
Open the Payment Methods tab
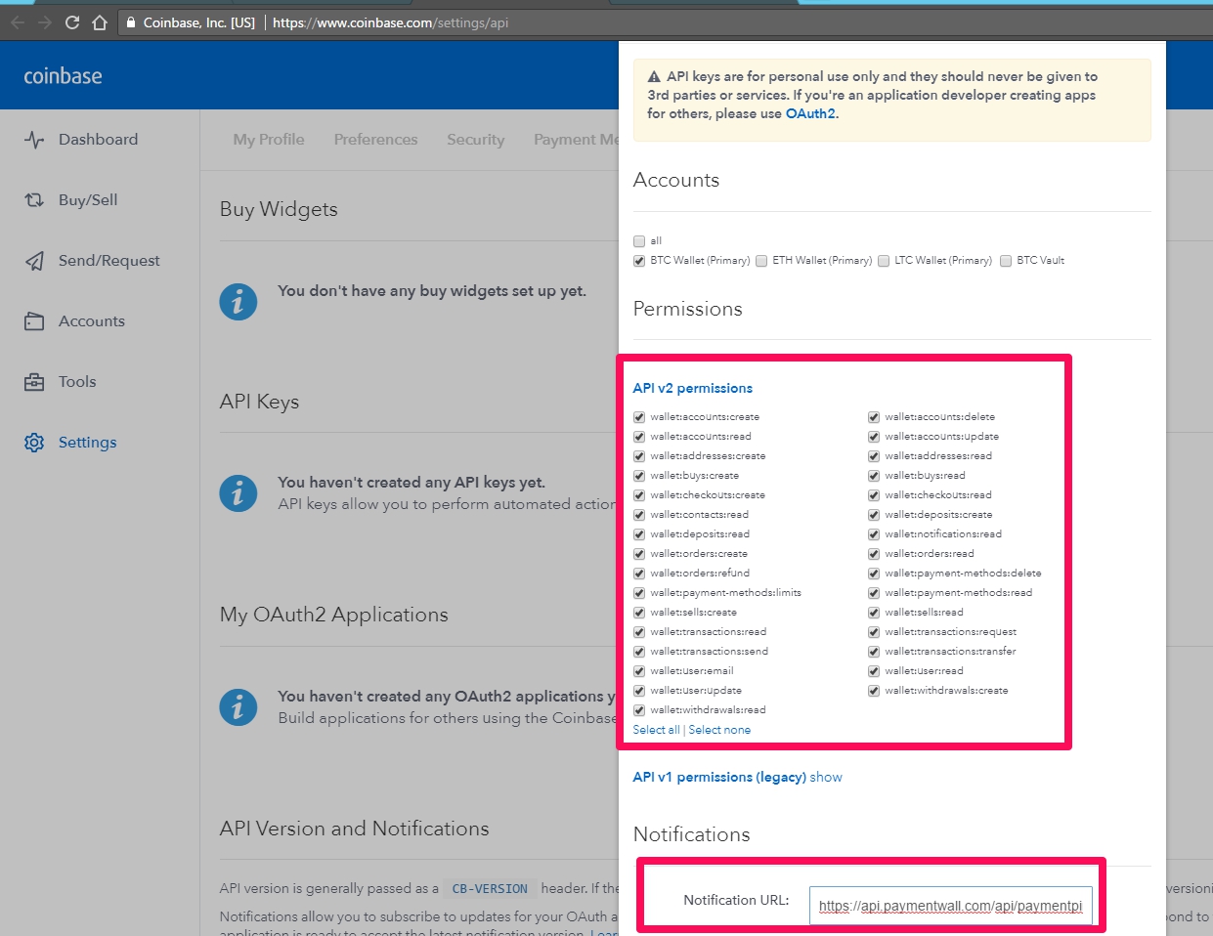[x=576, y=140]
